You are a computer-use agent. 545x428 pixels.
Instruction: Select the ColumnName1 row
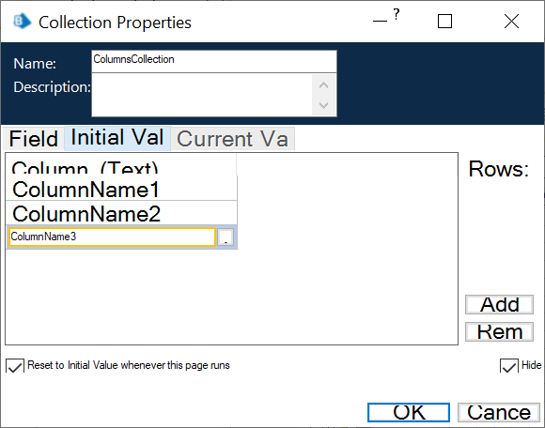[x=121, y=190]
